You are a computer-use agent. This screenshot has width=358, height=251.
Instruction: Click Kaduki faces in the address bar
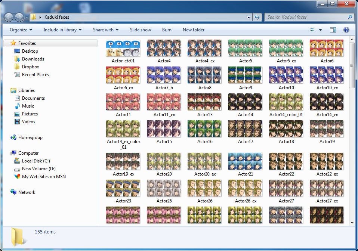57,17
